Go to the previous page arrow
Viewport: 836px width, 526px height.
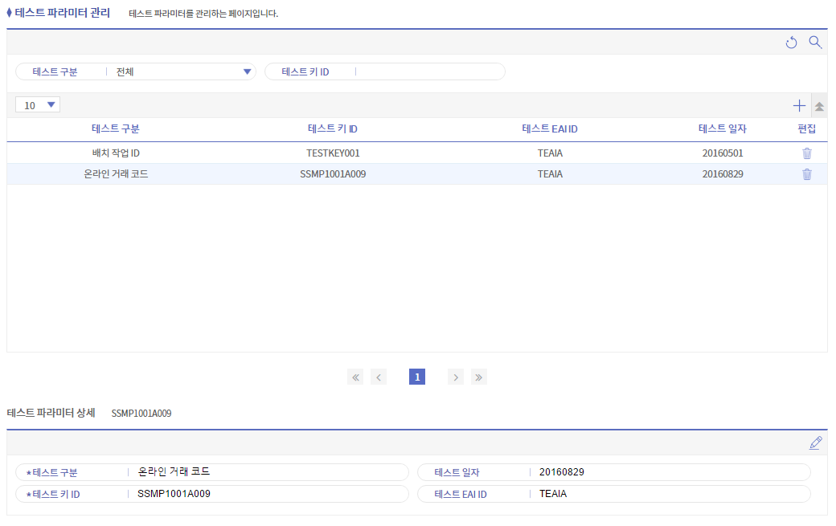click(x=379, y=377)
